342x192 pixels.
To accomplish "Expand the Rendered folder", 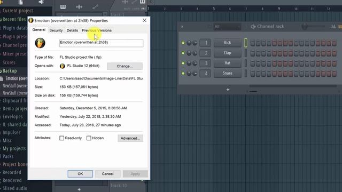I will tap(12, 180).
